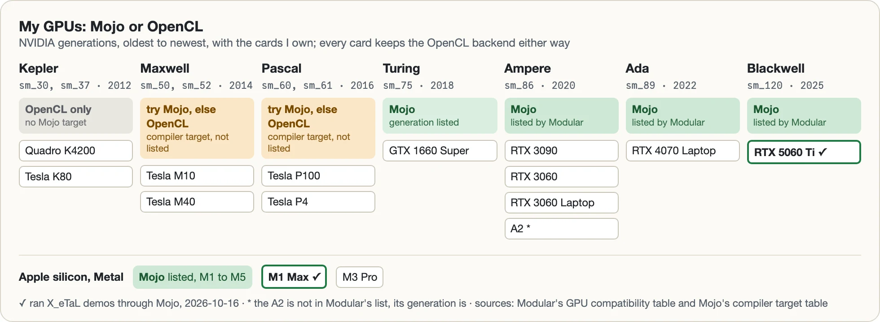Screen dimensions: 880x322
Task: Click the Tesla M40 card
Action: (x=197, y=202)
